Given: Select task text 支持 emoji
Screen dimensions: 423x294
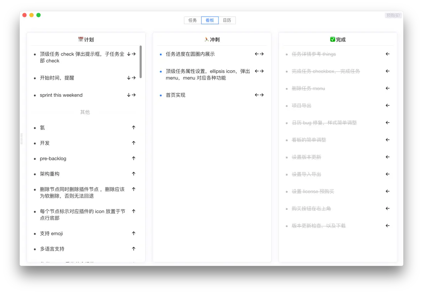Looking at the screenshot, I should (51, 233).
